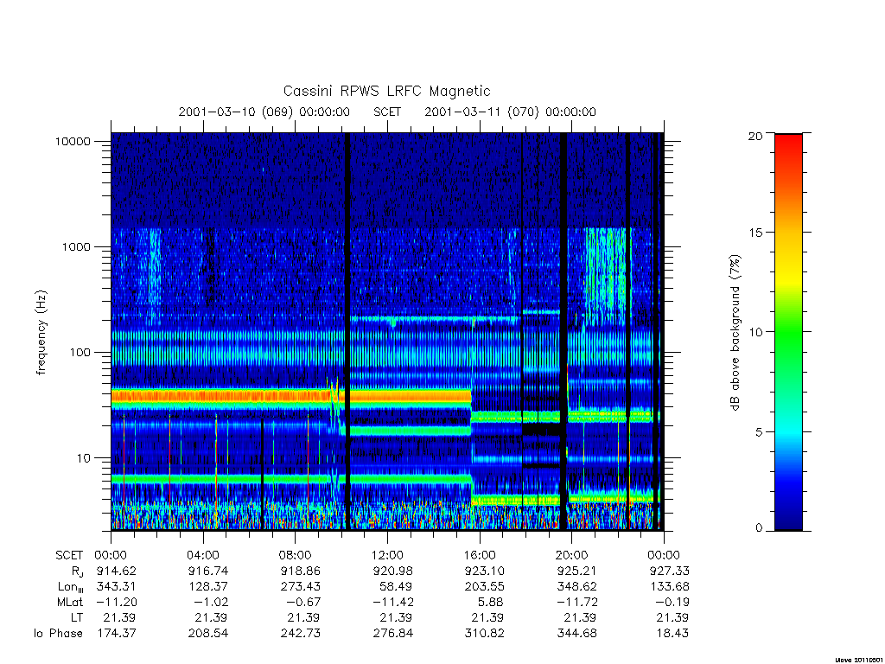This screenshot has height=664, width=885.
Task: Click the green middle of the color bar
Action: coord(788,333)
